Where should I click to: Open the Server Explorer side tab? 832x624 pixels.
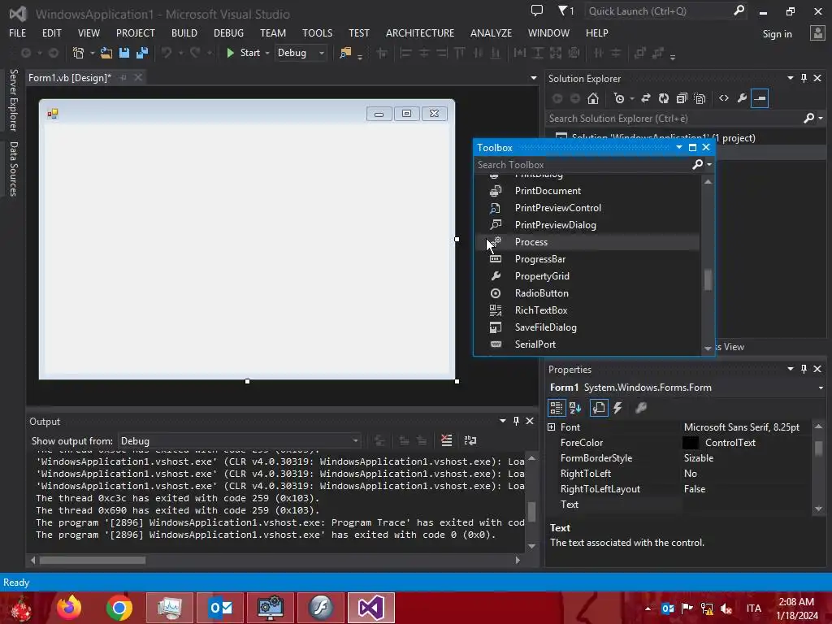pos(14,100)
